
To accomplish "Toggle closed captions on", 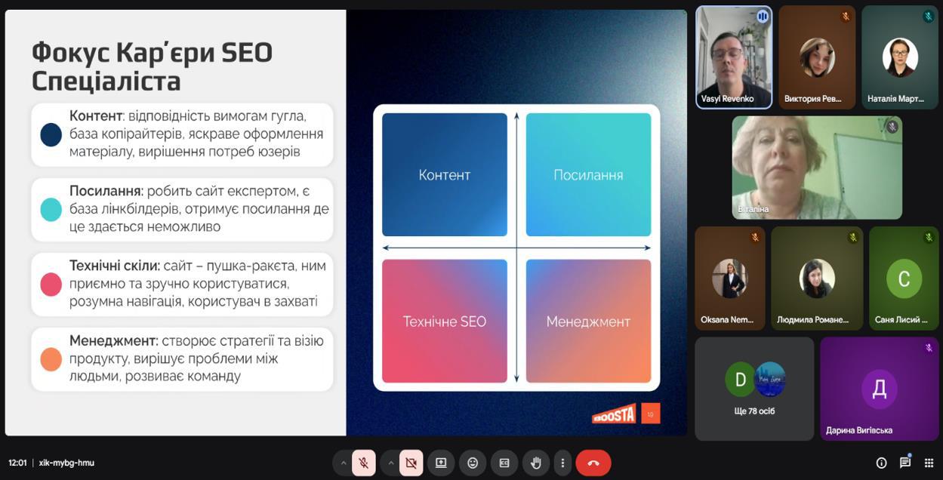I will pos(504,463).
